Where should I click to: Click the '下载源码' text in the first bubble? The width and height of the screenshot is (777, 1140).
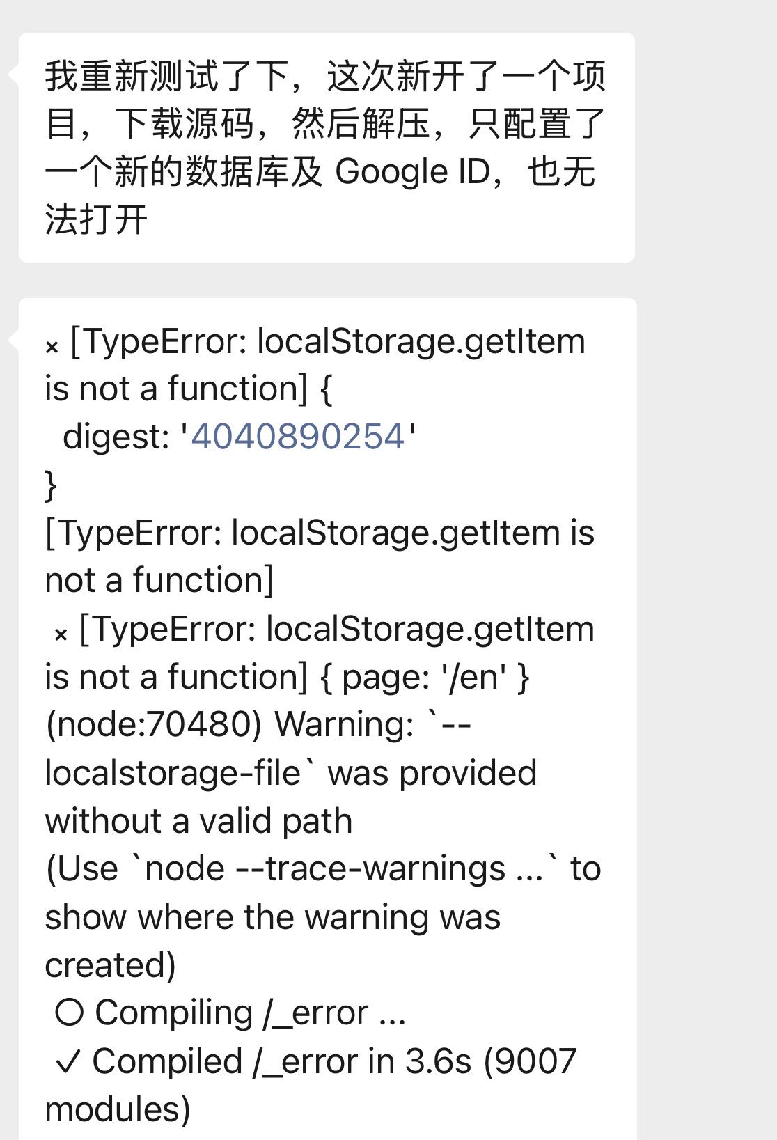(x=184, y=123)
